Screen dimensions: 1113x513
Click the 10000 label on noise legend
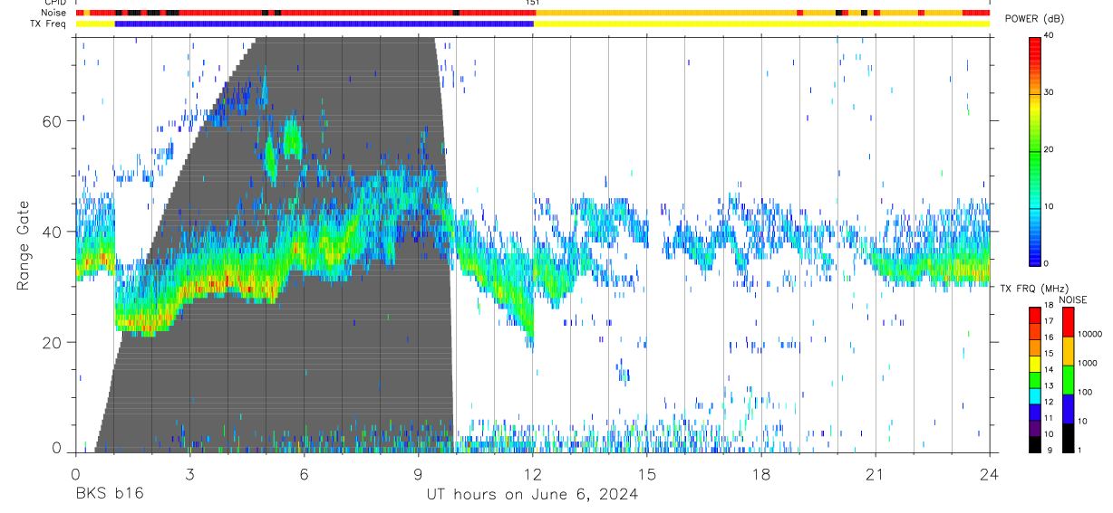click(x=1089, y=334)
